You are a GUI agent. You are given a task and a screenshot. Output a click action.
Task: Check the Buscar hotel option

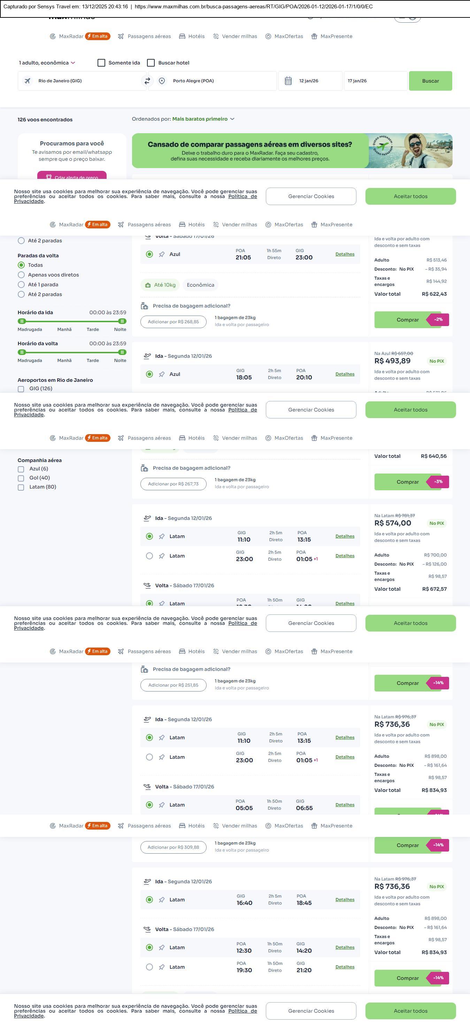pos(151,63)
